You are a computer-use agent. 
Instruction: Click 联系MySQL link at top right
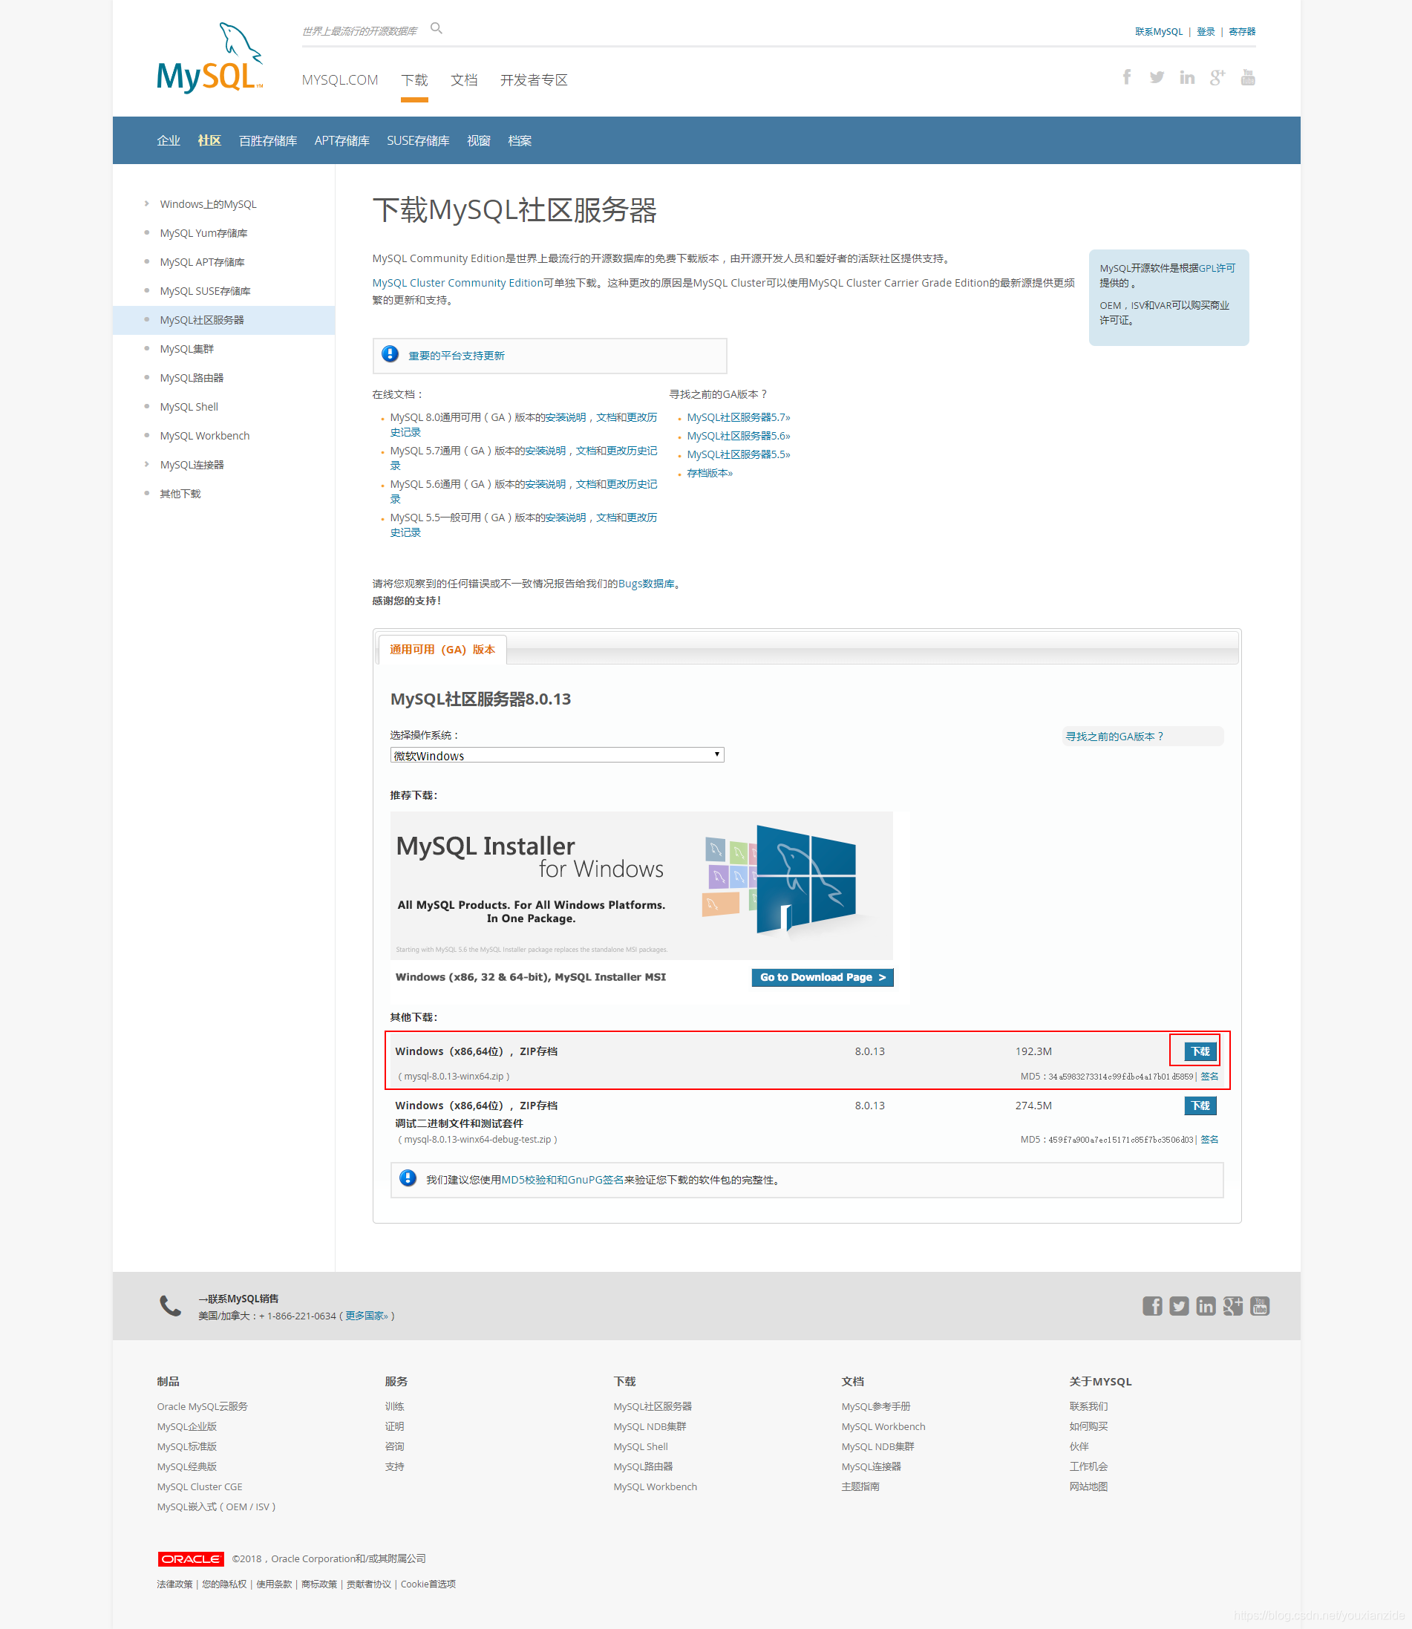[1158, 31]
